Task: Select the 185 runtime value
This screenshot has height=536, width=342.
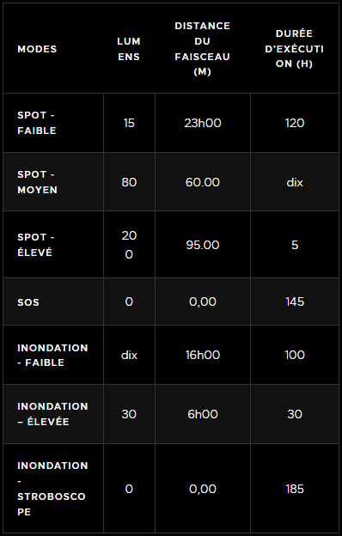Action: (295, 489)
